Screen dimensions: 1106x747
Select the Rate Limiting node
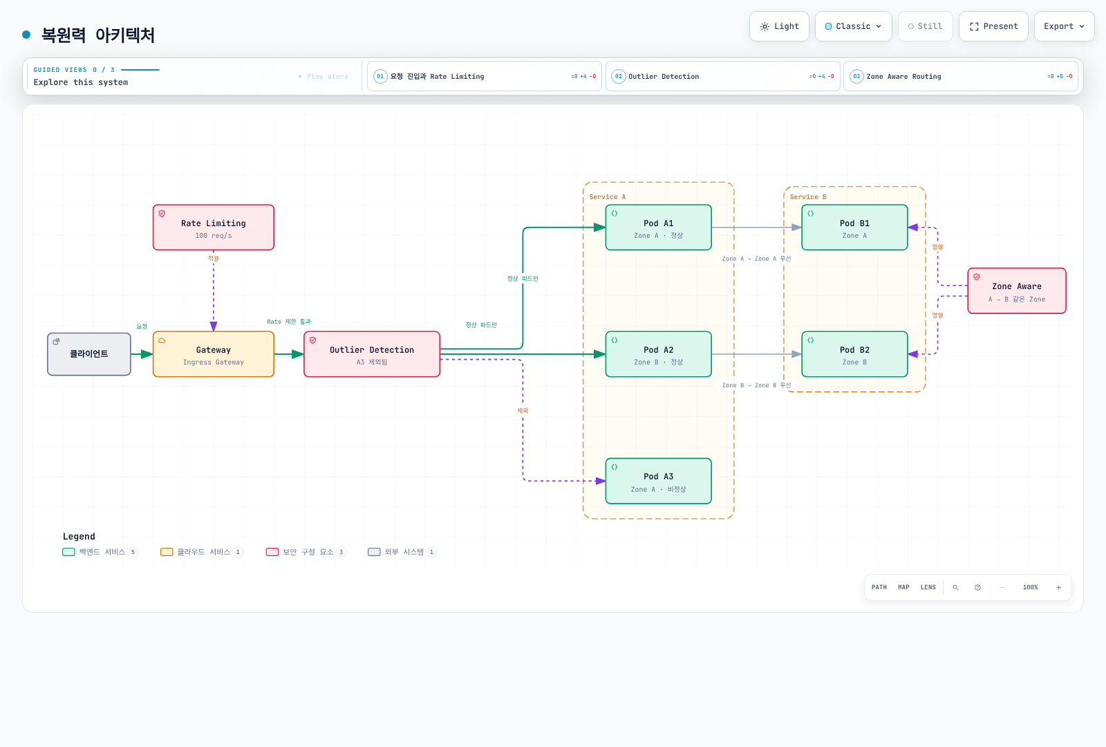214,228
